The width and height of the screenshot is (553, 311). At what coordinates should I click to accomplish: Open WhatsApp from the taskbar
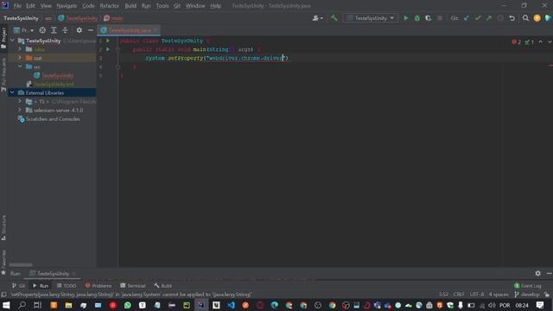point(127,305)
